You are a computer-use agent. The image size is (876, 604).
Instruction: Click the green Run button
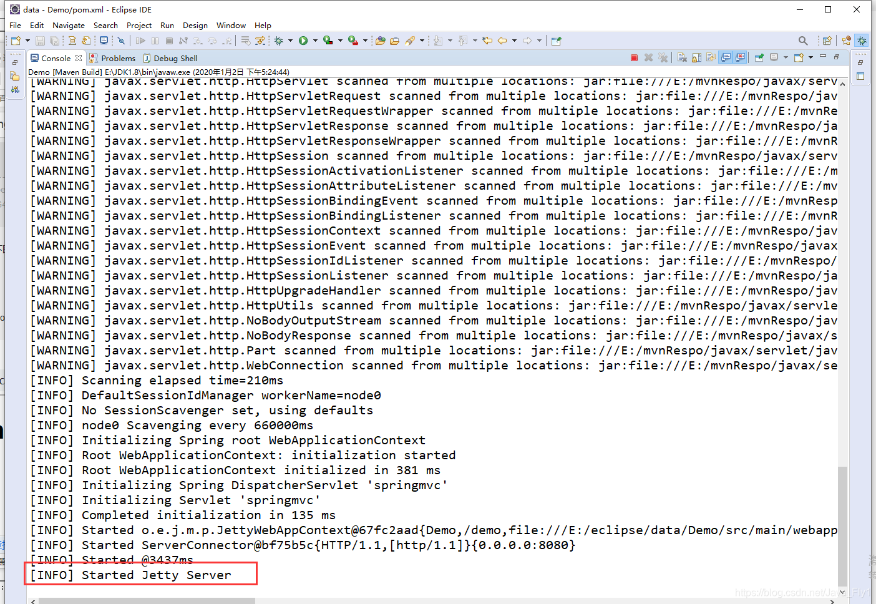pyautogui.click(x=303, y=41)
